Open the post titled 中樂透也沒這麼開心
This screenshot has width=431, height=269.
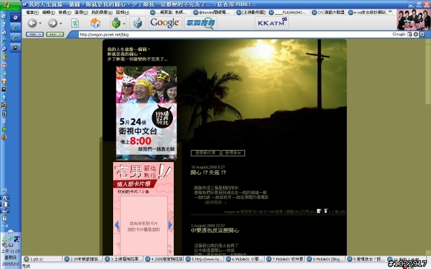(215, 231)
